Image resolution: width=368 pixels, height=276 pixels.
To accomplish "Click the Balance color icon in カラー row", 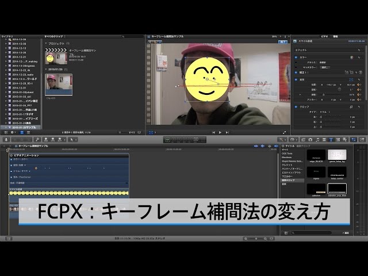I will [351, 57].
